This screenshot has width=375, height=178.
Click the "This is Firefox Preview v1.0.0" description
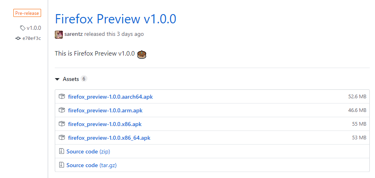coord(95,53)
